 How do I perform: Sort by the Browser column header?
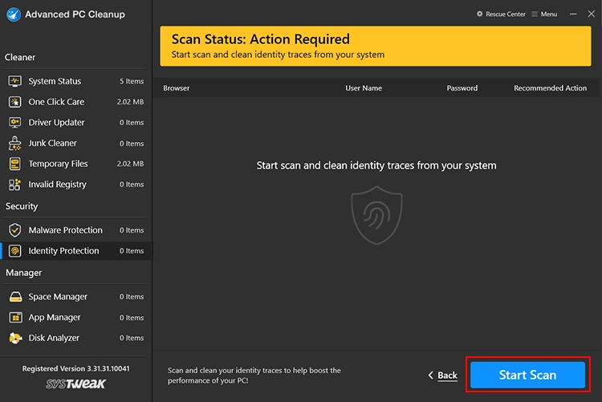pyautogui.click(x=177, y=88)
